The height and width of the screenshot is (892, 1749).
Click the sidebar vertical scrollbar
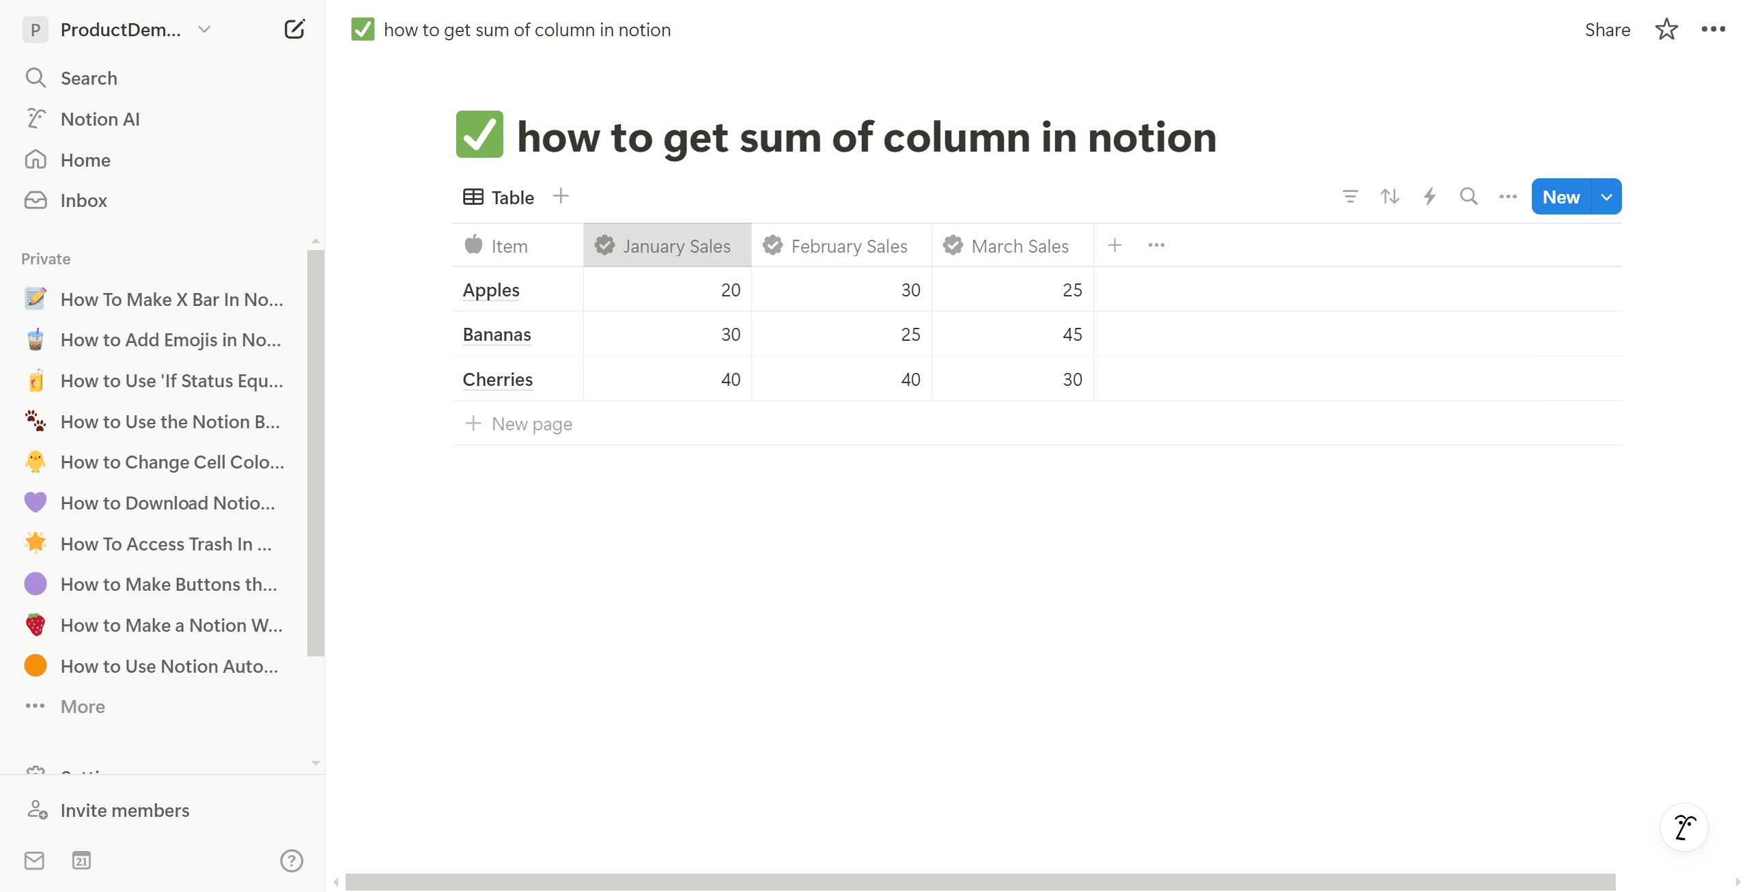click(x=316, y=452)
